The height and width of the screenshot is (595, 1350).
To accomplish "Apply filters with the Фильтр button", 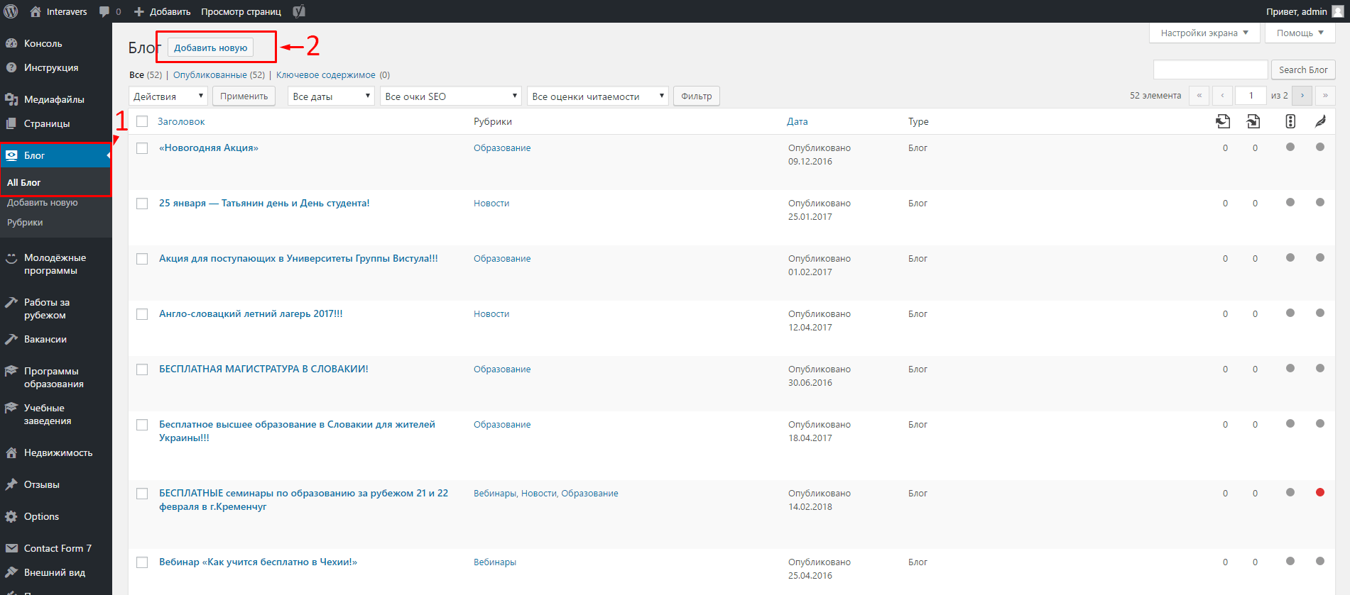I will coord(697,96).
